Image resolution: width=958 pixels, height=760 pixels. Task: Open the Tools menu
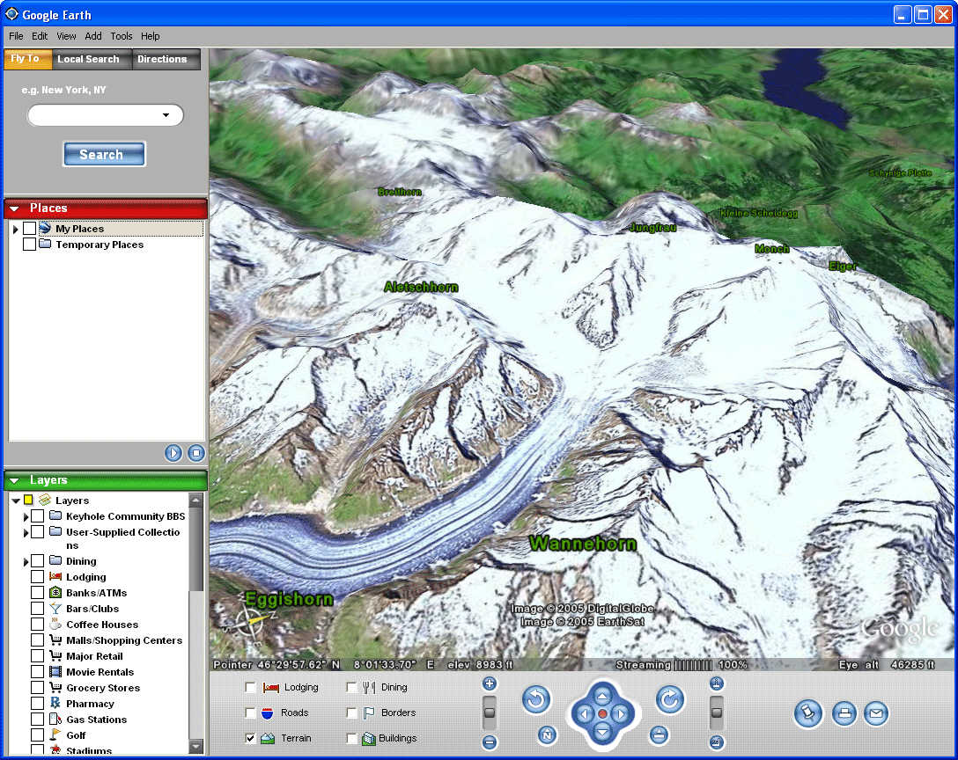pos(122,36)
